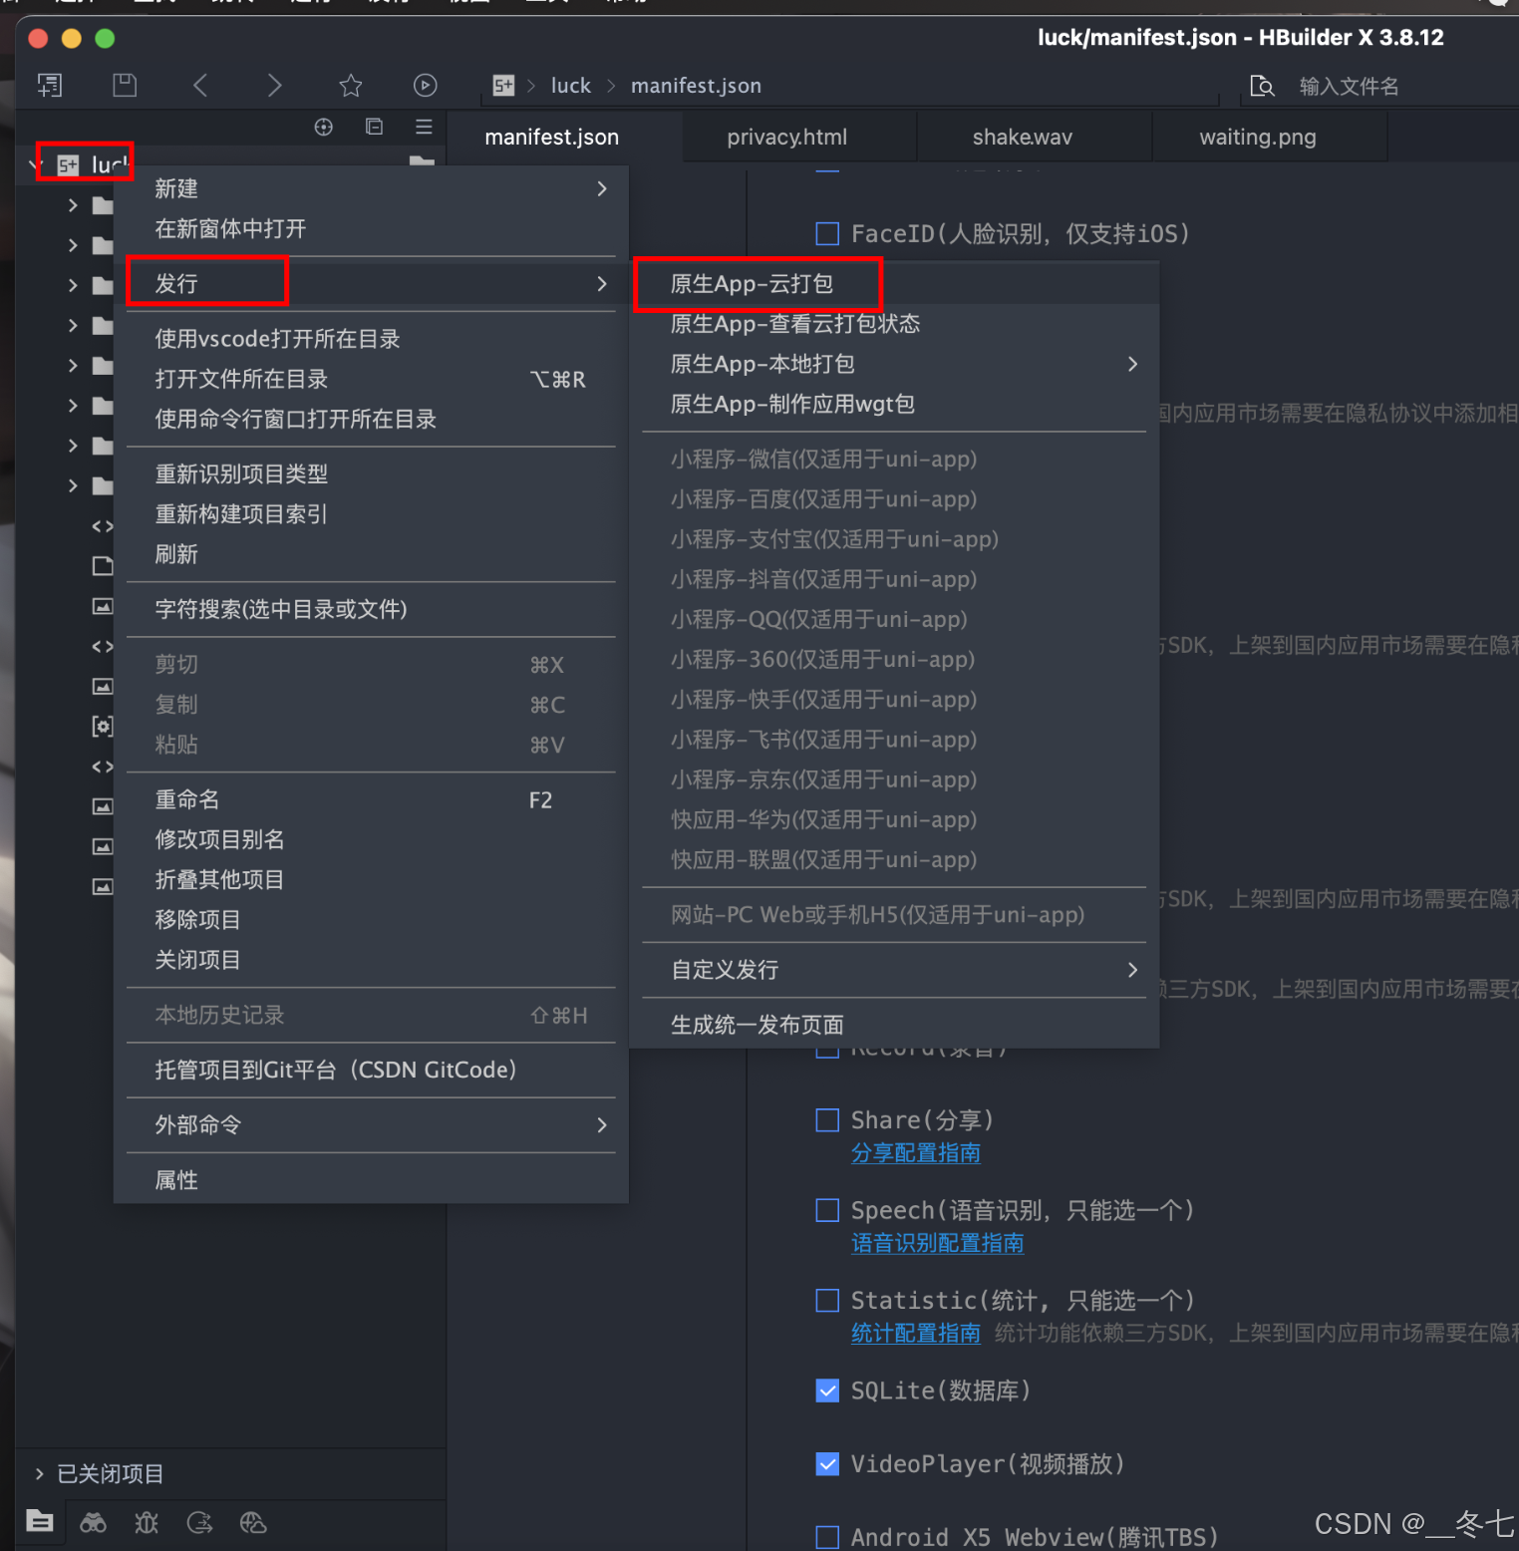Enable the FaceID checkbox
This screenshot has height=1551, width=1519.
point(827,233)
